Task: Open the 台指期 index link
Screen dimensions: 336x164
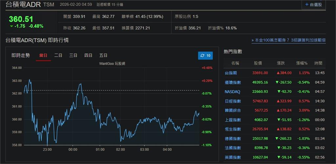Action: (x=231, y=73)
